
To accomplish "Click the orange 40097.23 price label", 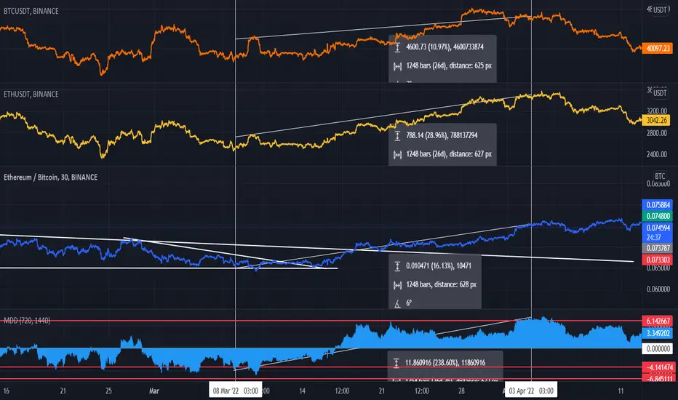I will click(657, 49).
